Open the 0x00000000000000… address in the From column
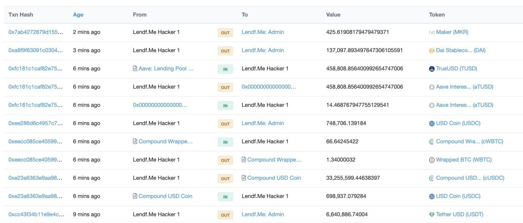523x223 pixels. [x=160, y=105]
